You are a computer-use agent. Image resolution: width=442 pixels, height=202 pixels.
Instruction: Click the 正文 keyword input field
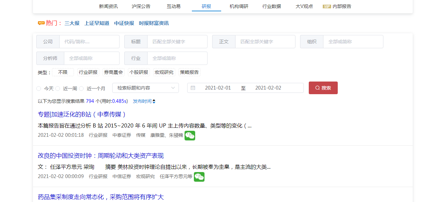(265, 42)
